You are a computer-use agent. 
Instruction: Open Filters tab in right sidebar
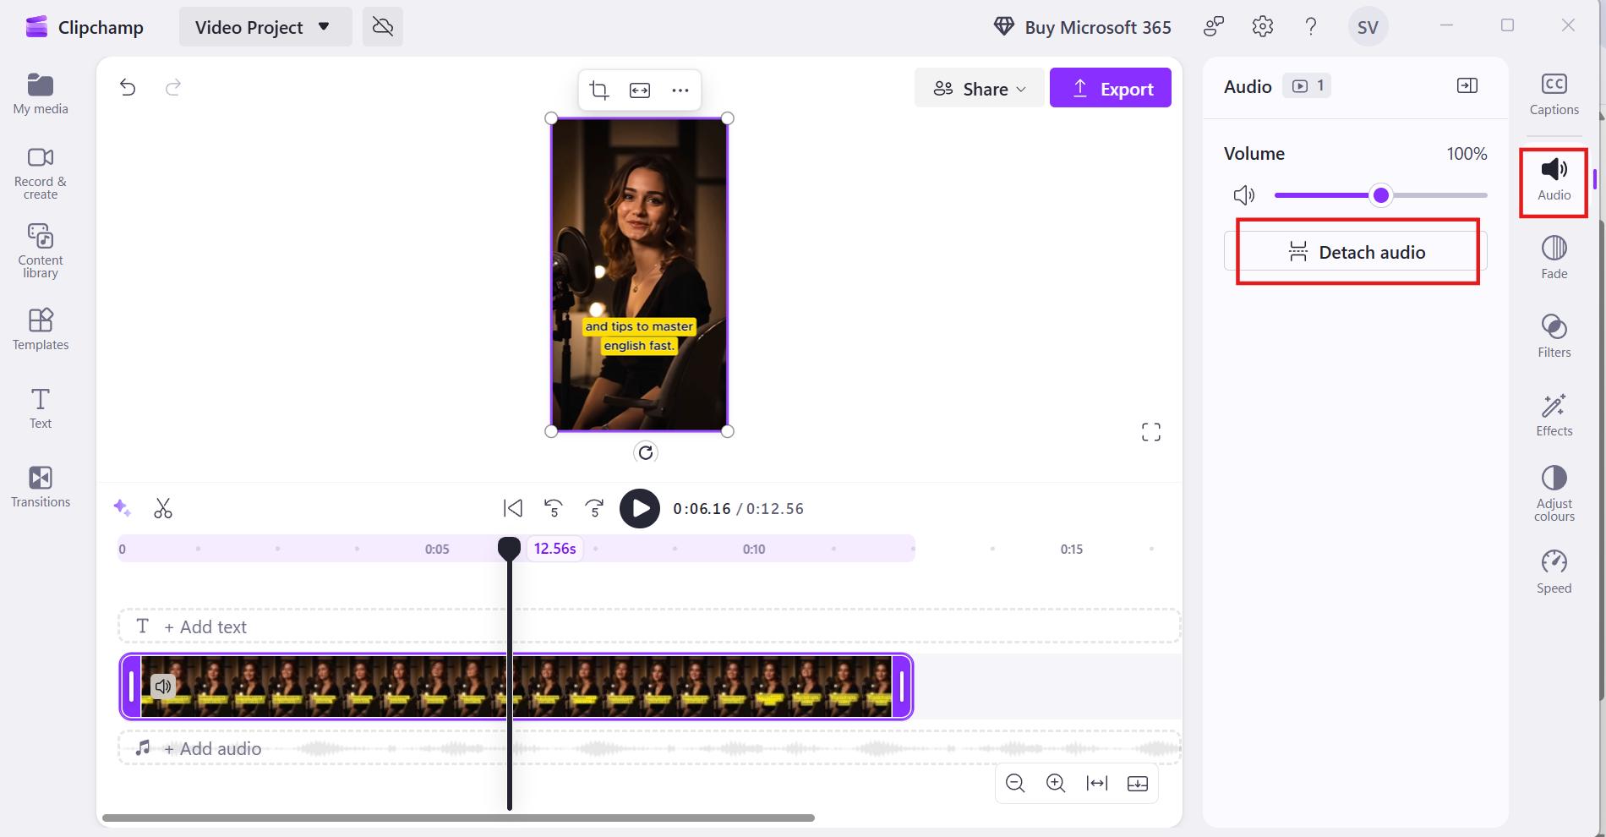[1554, 336]
